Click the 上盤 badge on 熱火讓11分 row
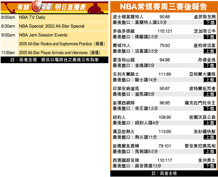218x177 pixels. pyautogui.click(x=210, y=137)
